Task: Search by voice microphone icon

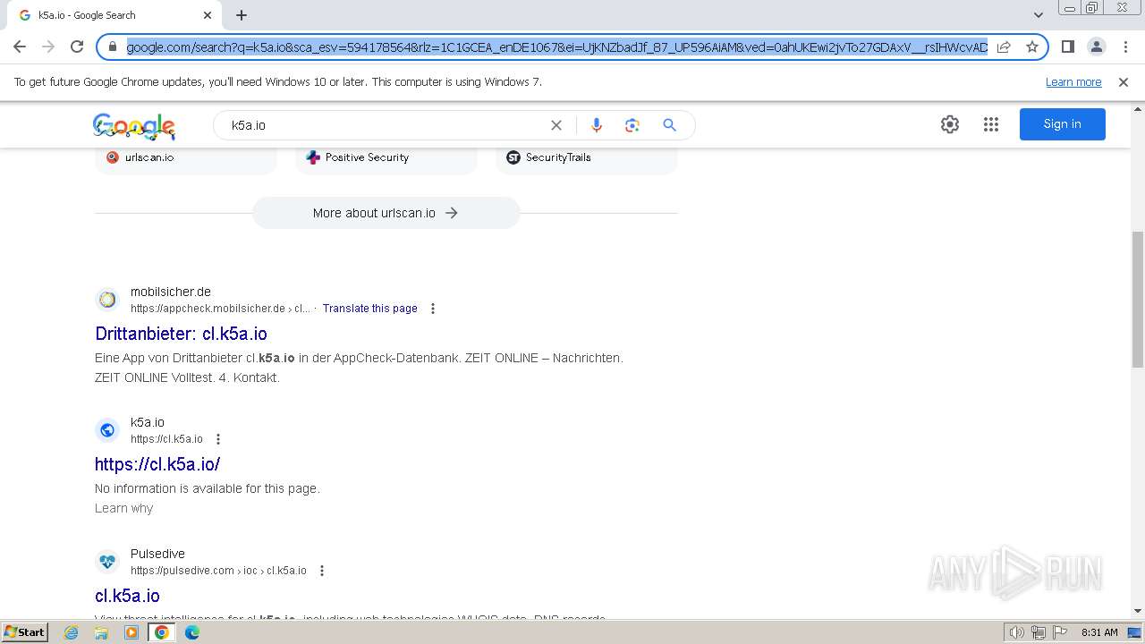Action: [597, 125]
